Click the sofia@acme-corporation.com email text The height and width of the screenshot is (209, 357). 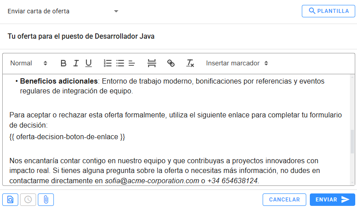[x=152, y=181]
